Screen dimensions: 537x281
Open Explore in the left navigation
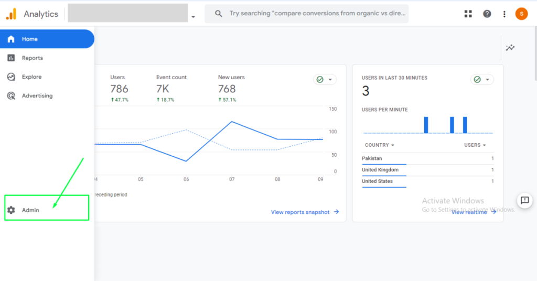31,77
